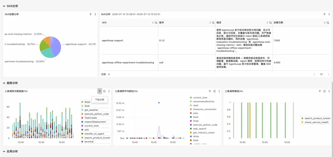333x157 pixels.
Task: Sort the 版本 column
Action: [210, 23]
